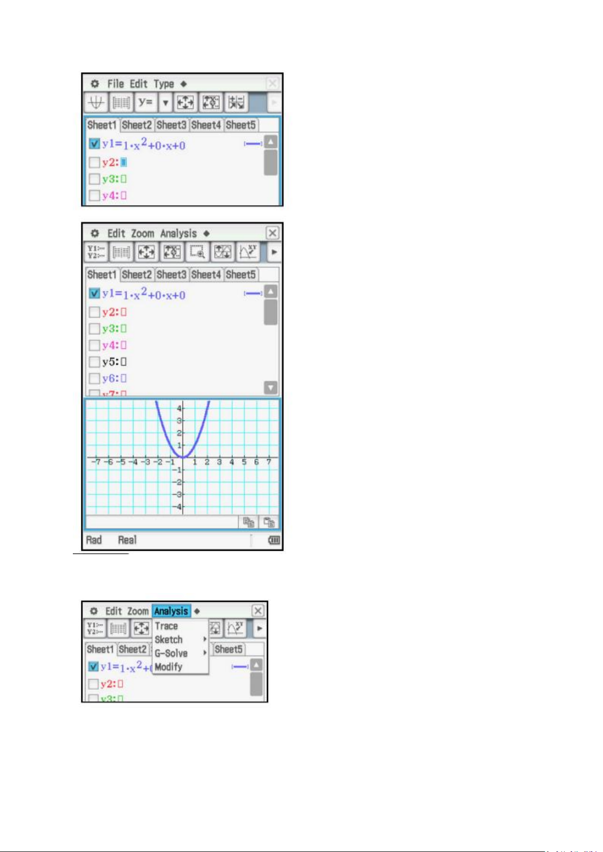Screen dimensions: 603x852
Task: Click the Y1/Y2 graph editor icon in bottom toolbar
Action: point(95,629)
